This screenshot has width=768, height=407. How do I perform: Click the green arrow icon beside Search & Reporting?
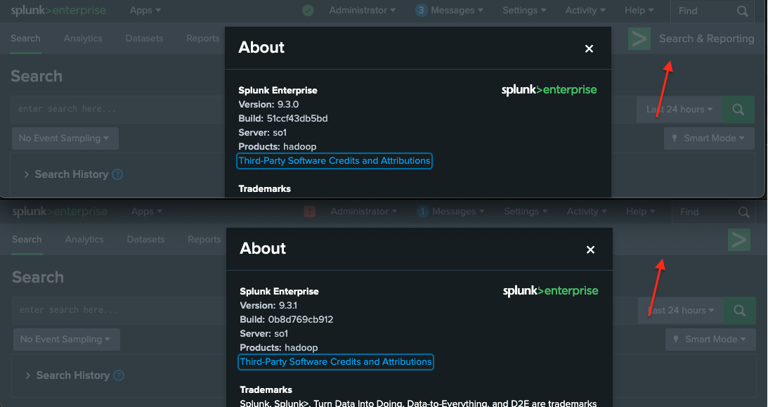[639, 39]
